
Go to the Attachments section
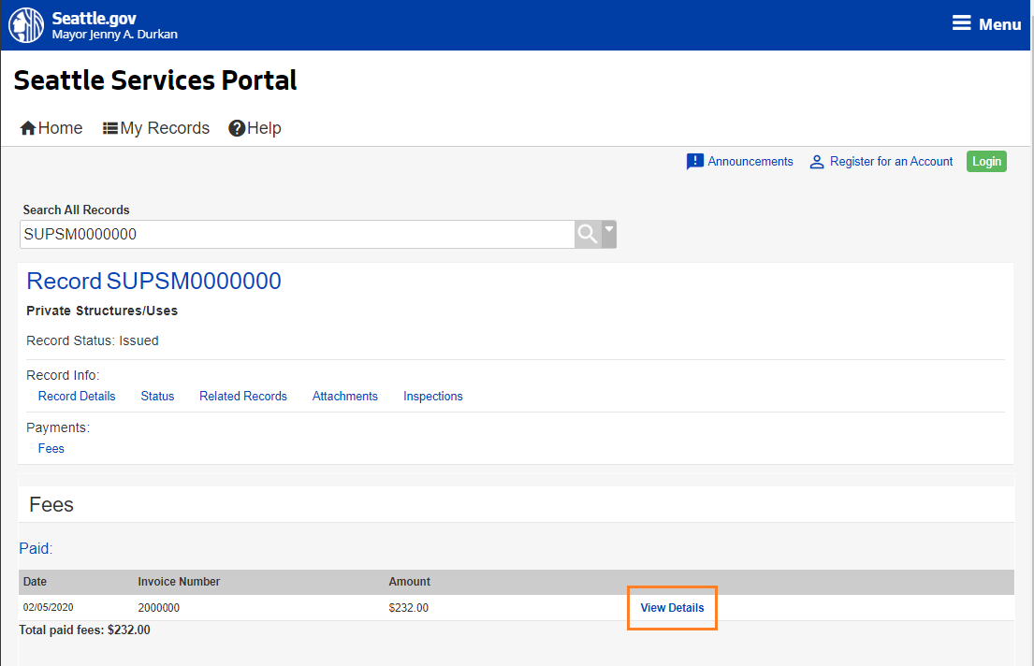(x=345, y=397)
